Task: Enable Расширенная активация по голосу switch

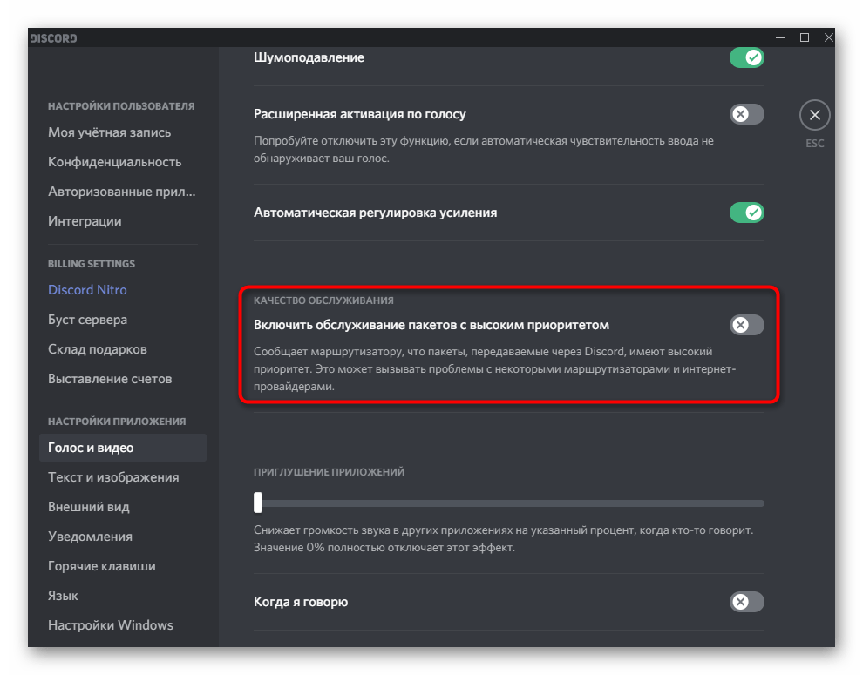Action: (x=746, y=114)
